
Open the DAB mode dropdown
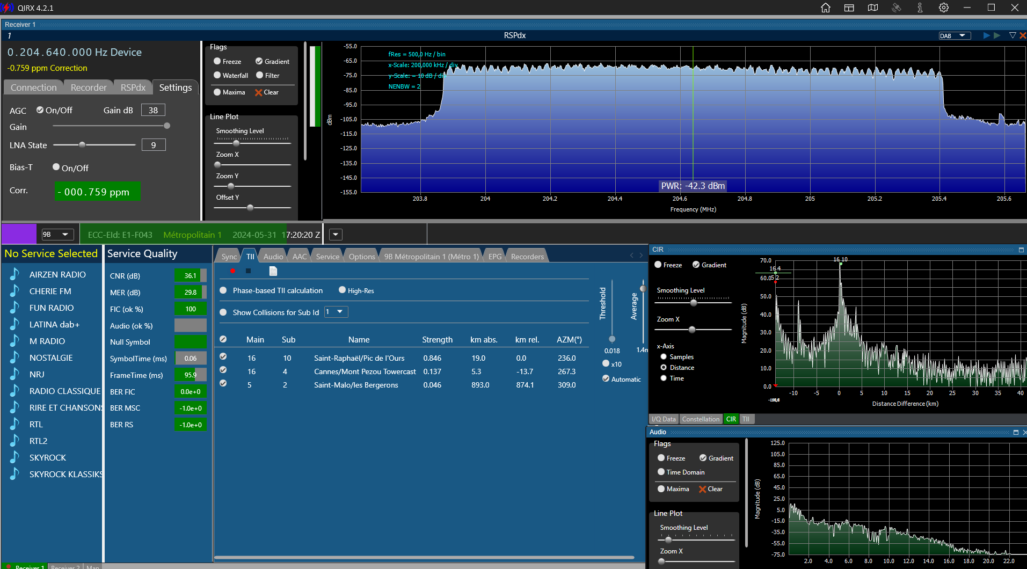[x=955, y=36]
